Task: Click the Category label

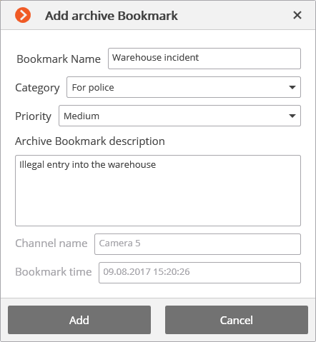Action: (37, 88)
